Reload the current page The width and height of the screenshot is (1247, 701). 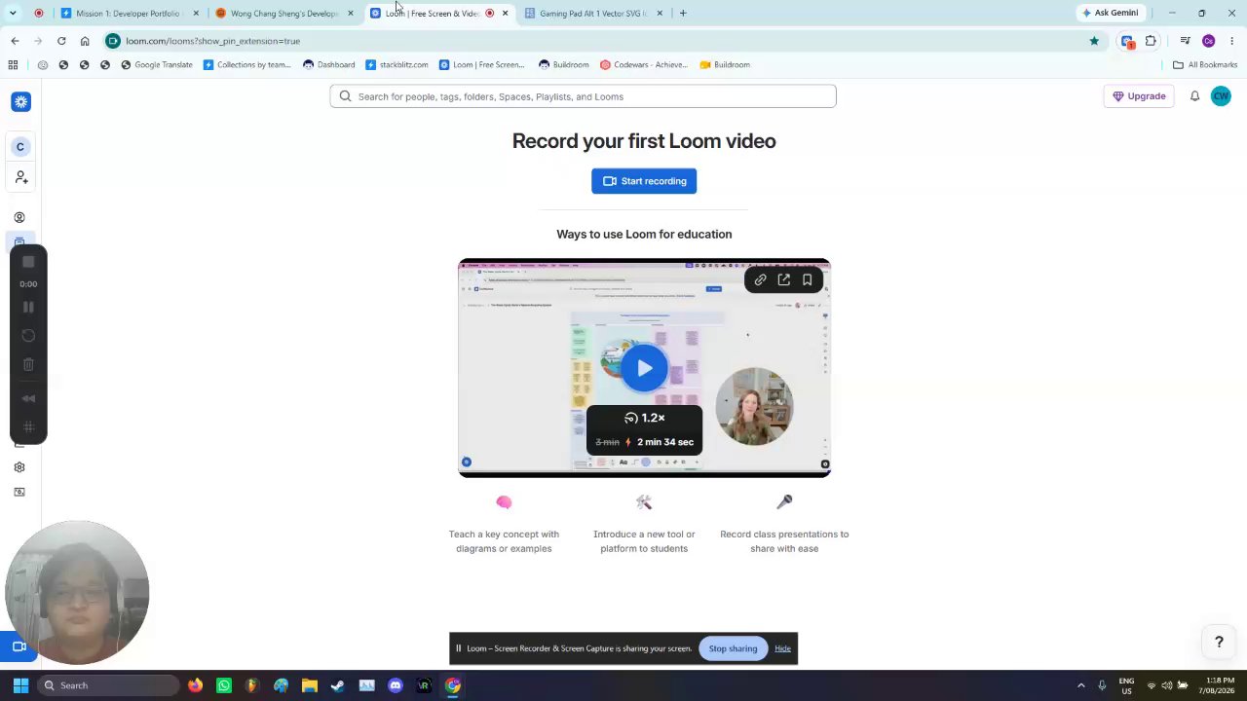(61, 41)
